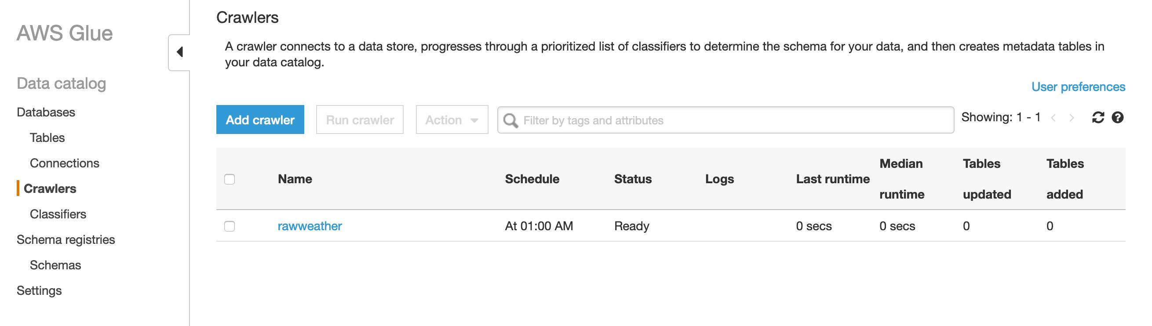Viewport: 1152px width, 326px height.
Task: Open the Action dropdown menu
Action: tap(452, 120)
